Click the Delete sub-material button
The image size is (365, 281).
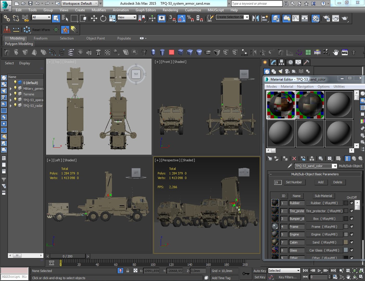338,182
